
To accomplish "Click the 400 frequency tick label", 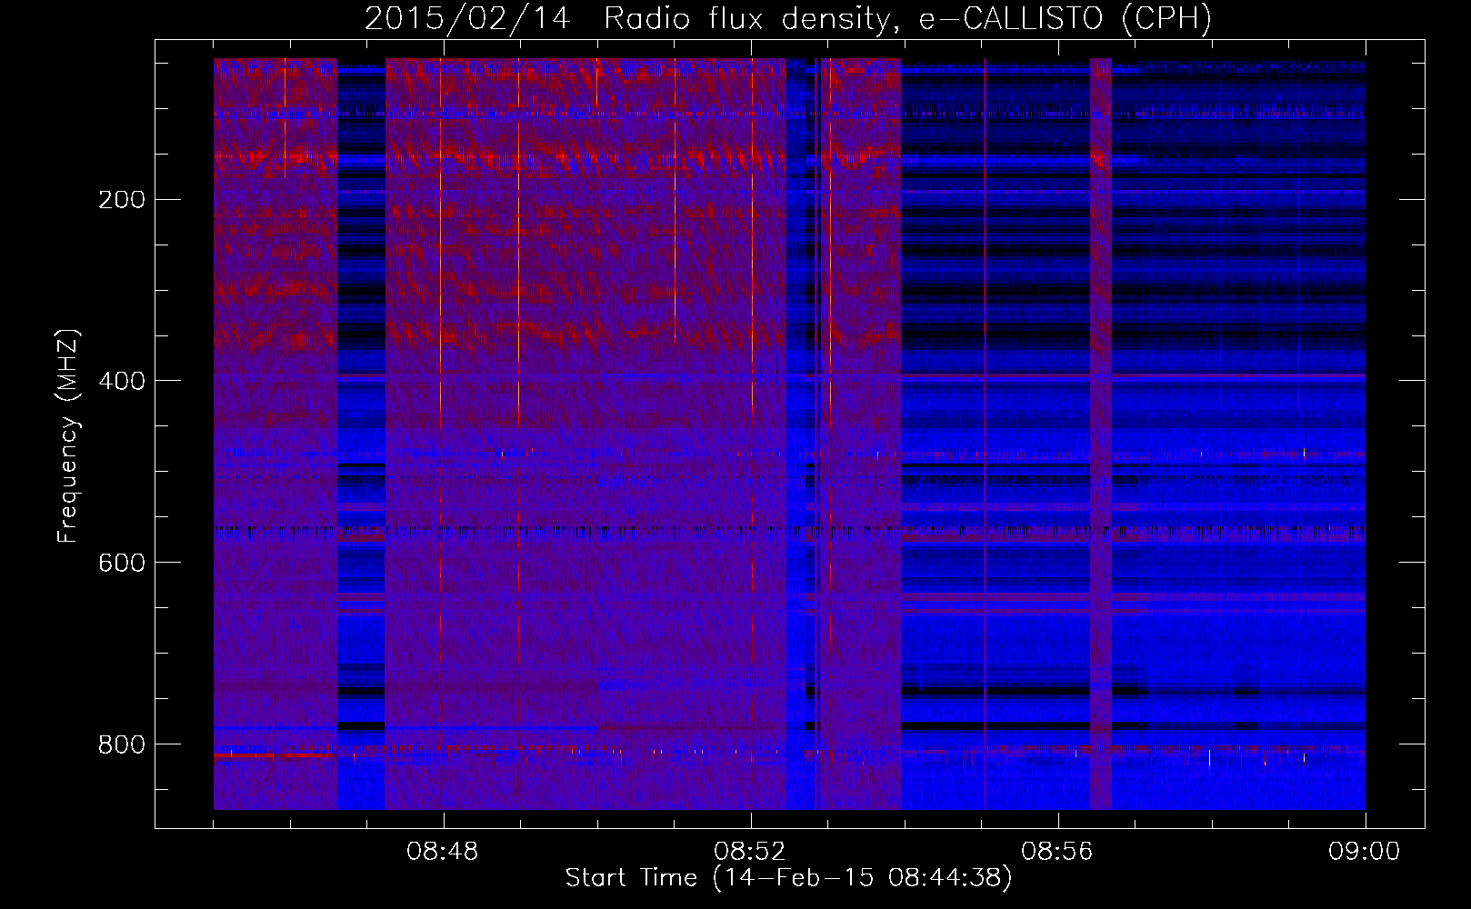I will (121, 382).
